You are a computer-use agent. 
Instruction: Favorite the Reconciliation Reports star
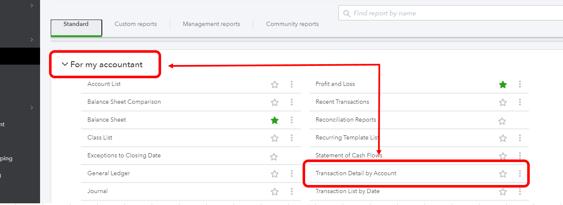point(502,121)
